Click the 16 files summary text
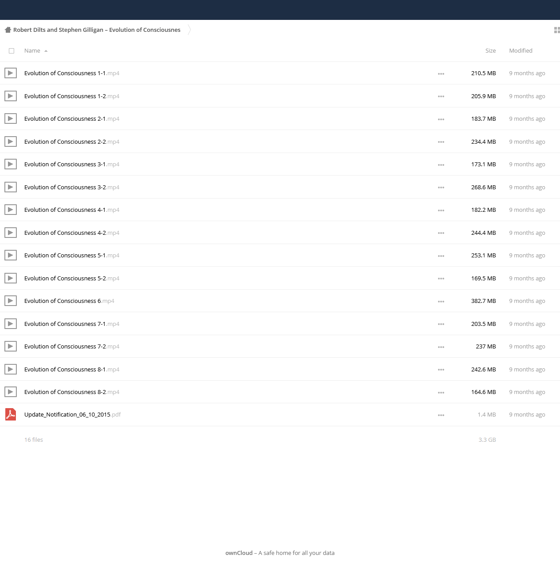 pyautogui.click(x=34, y=440)
